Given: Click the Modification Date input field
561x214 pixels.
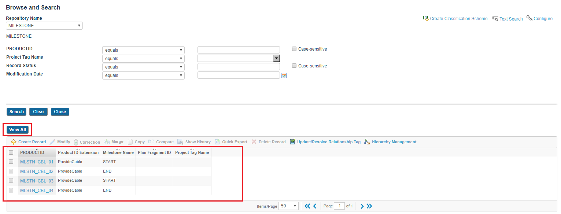Looking at the screenshot, I should (x=239, y=75).
